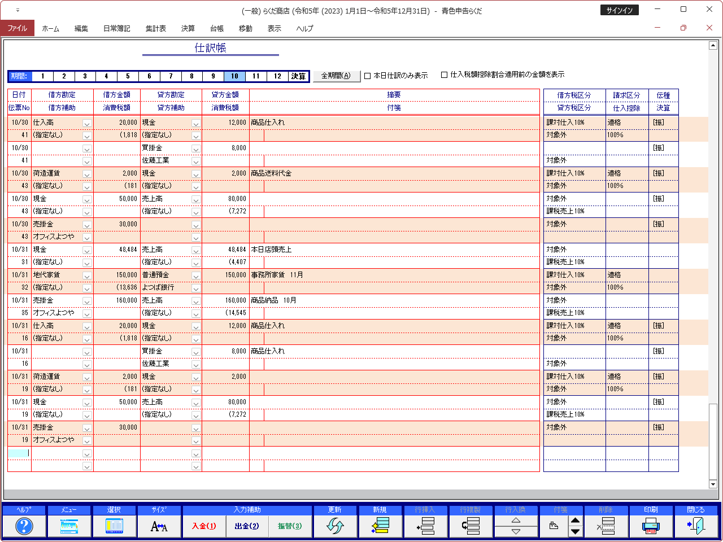The height and width of the screenshot is (542, 723).
Task: Select period month 12 tab
Action: point(277,76)
